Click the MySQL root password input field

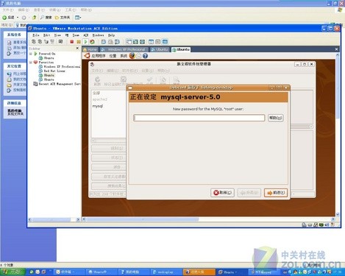pos(199,118)
